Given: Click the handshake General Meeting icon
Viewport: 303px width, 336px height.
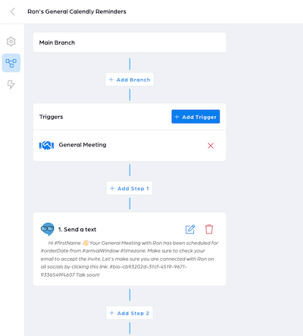Looking at the screenshot, I should tap(46, 146).
